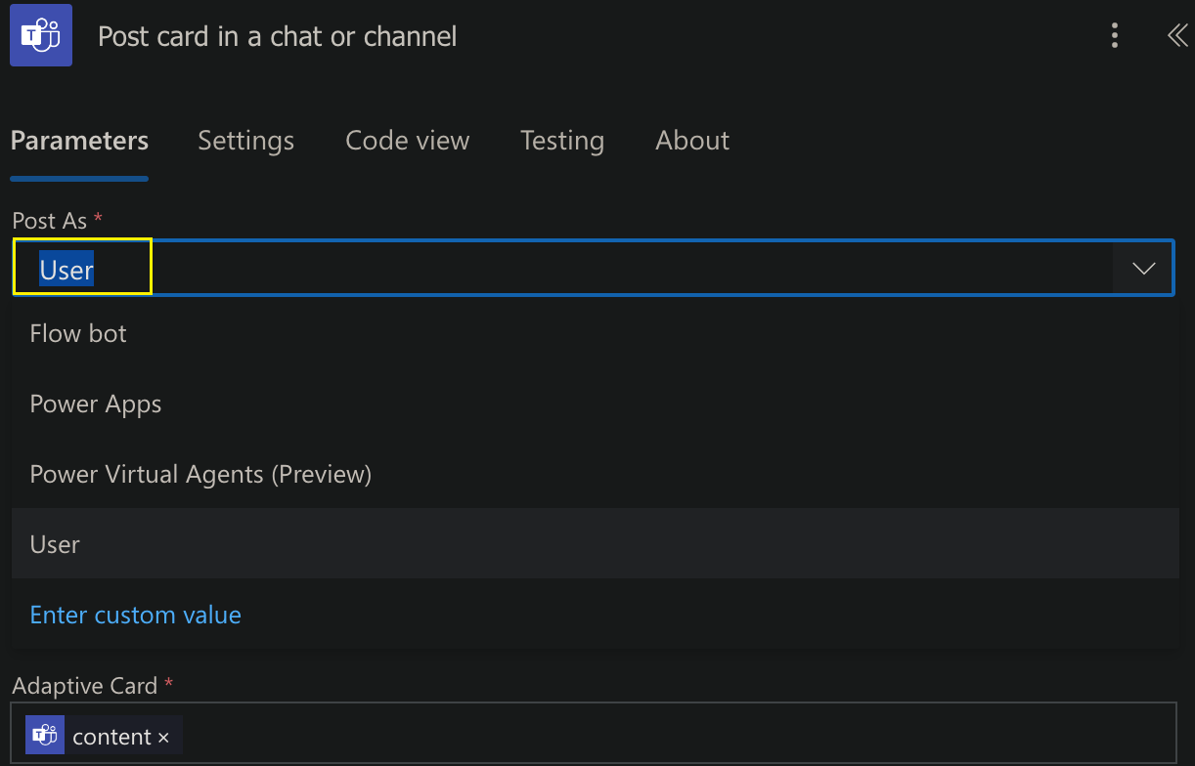The width and height of the screenshot is (1195, 766).
Task: Collapse the panel with double chevron
Action: (x=1177, y=36)
